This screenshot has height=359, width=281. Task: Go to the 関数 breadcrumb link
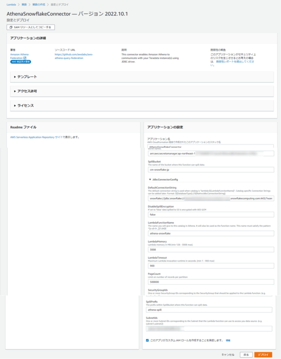(x=24, y=4)
